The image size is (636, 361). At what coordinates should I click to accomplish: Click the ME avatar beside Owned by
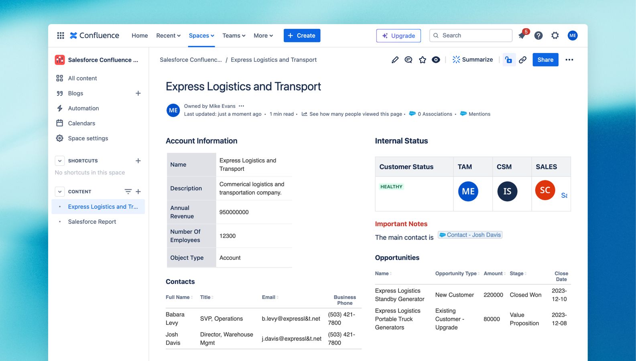[173, 110]
